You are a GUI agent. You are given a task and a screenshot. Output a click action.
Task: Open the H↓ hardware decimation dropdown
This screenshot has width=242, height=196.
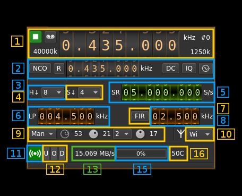[x=53, y=92]
